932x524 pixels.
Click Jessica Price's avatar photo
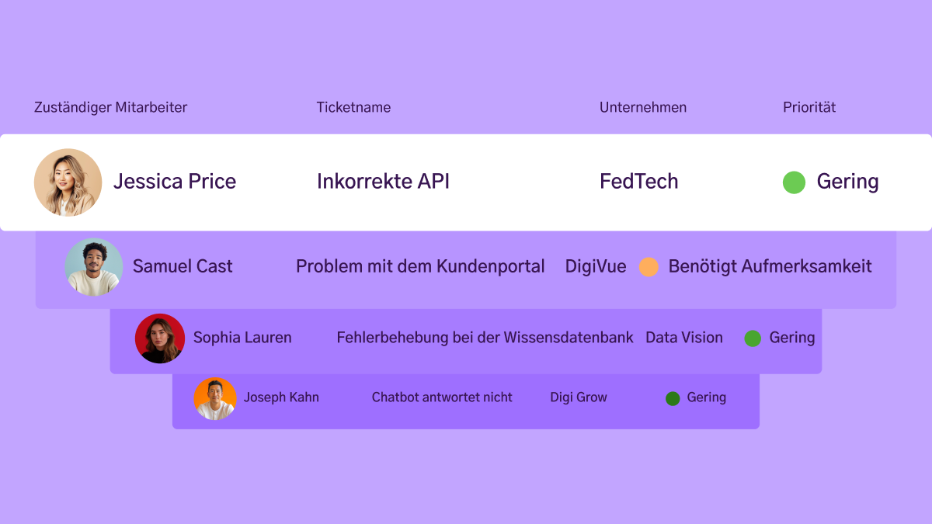[68, 182]
